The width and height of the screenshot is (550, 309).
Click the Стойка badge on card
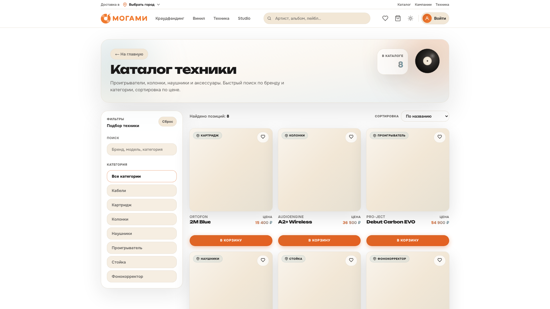tap(293, 259)
